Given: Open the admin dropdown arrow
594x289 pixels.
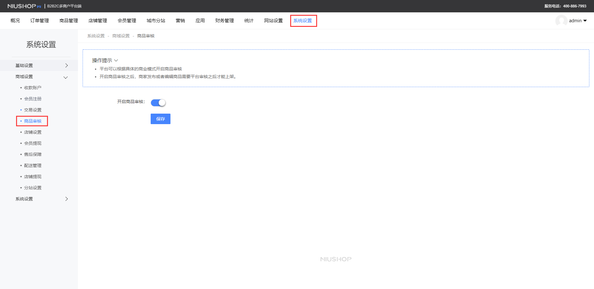Looking at the screenshot, I should point(585,21).
